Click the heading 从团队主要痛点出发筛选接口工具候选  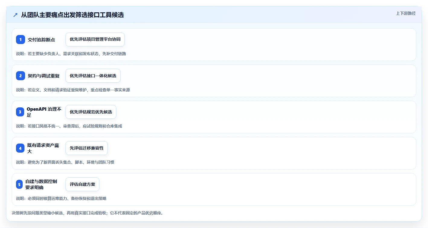[x=72, y=15]
